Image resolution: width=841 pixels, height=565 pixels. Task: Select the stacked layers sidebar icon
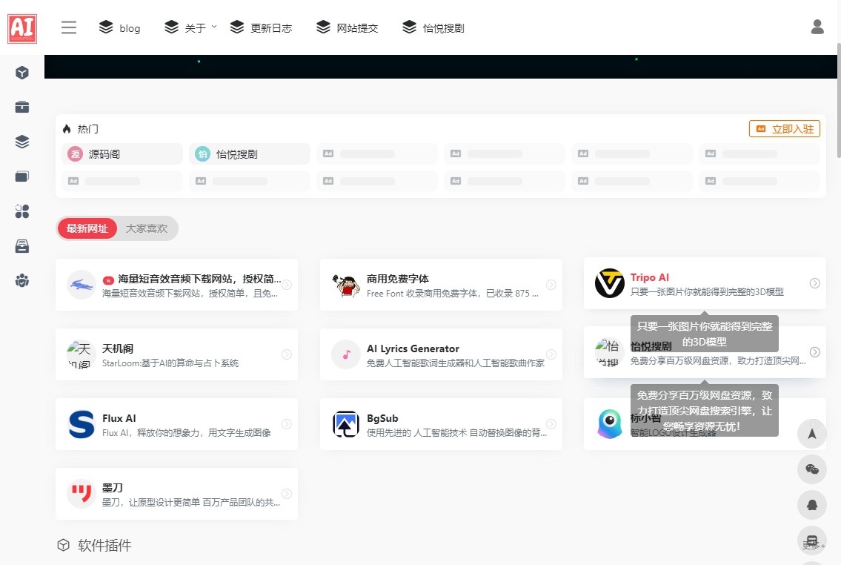coord(22,142)
